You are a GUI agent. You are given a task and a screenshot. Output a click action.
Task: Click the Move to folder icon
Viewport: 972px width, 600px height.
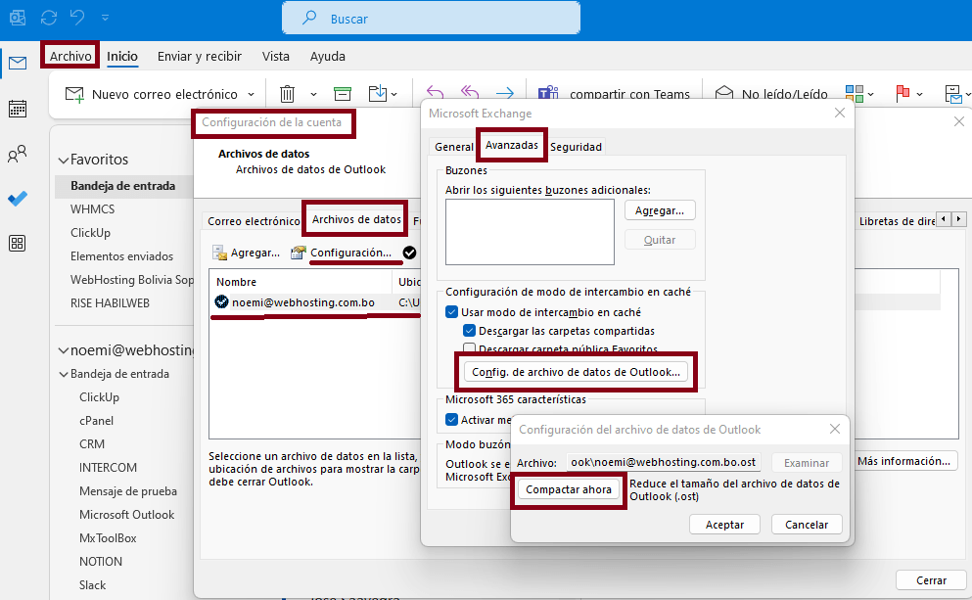378,94
